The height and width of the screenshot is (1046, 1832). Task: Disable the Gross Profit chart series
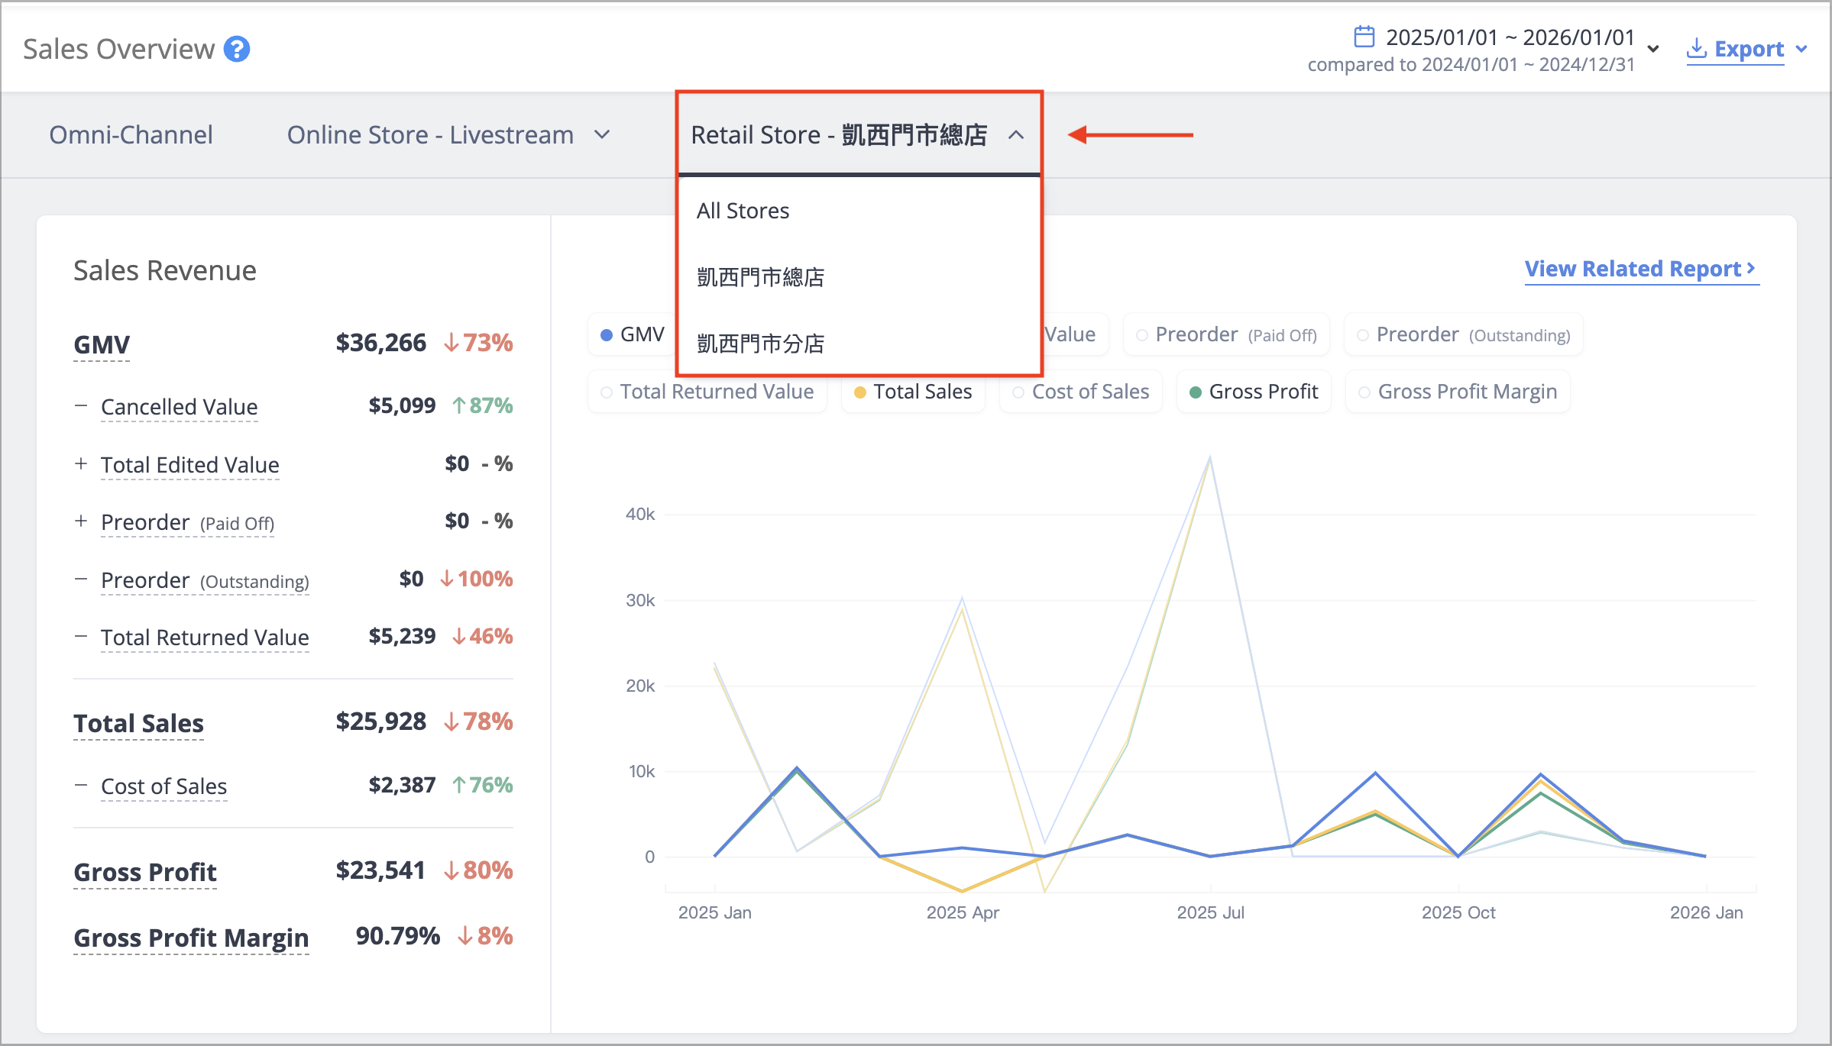1254,392
